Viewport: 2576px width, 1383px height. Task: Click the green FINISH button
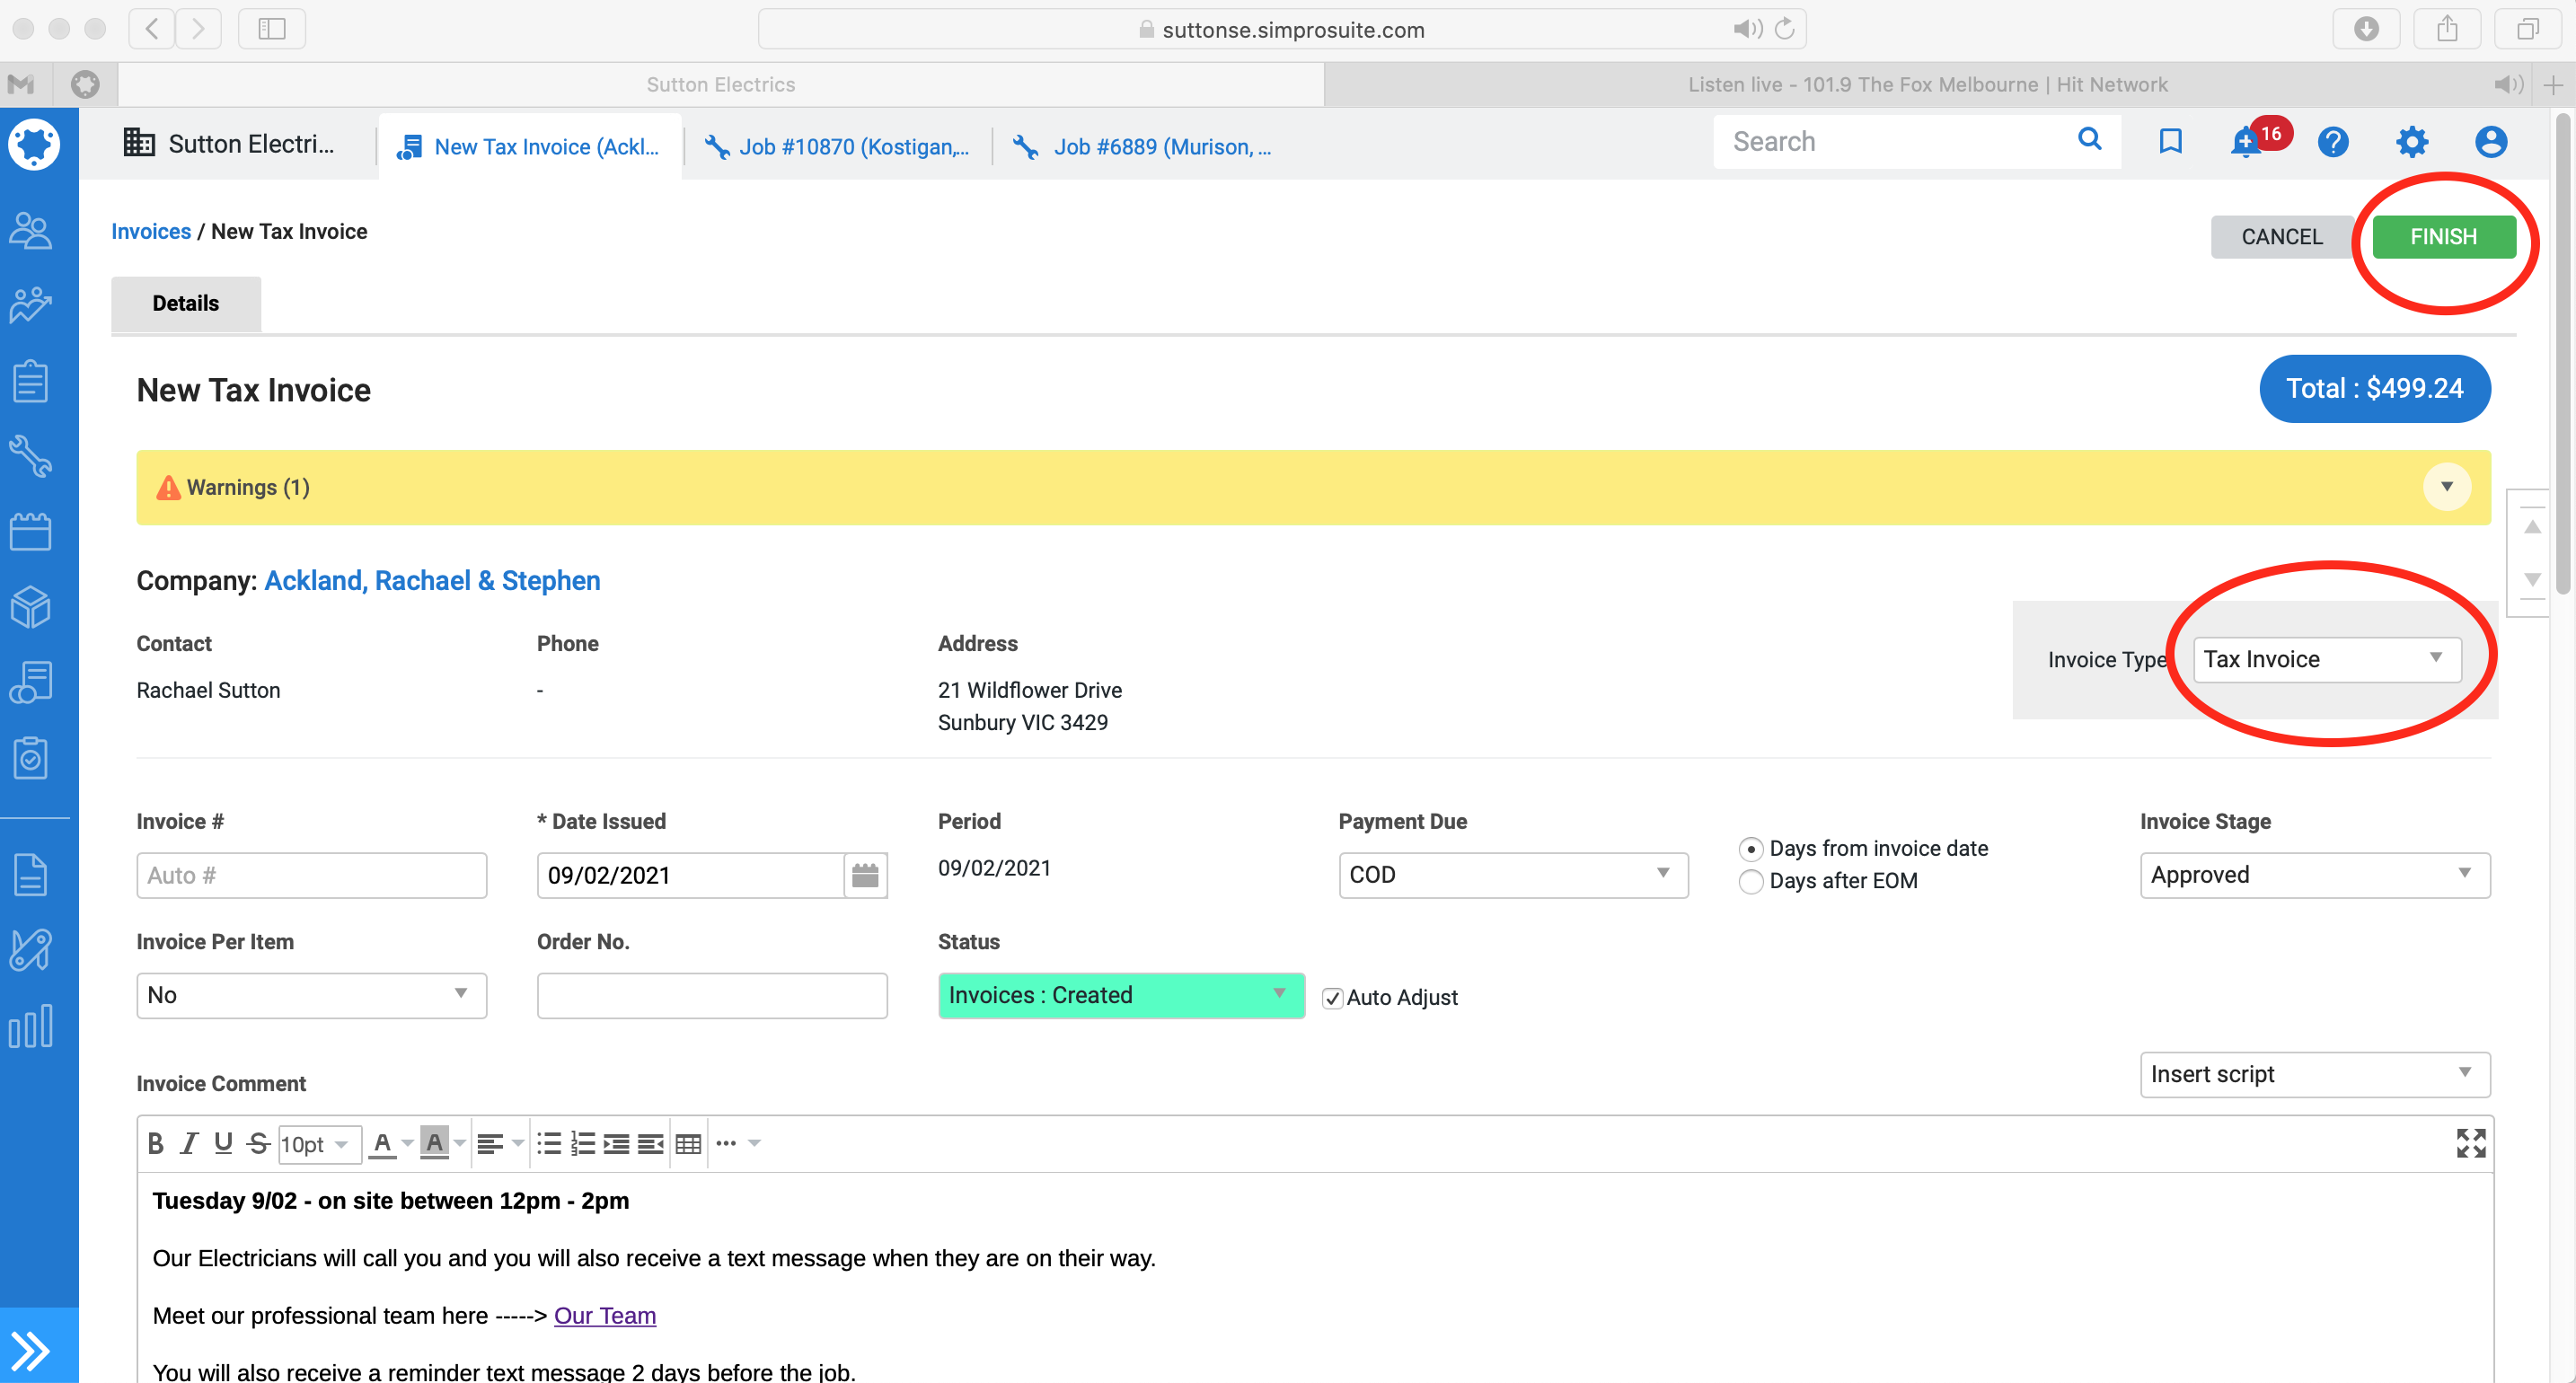(2443, 237)
